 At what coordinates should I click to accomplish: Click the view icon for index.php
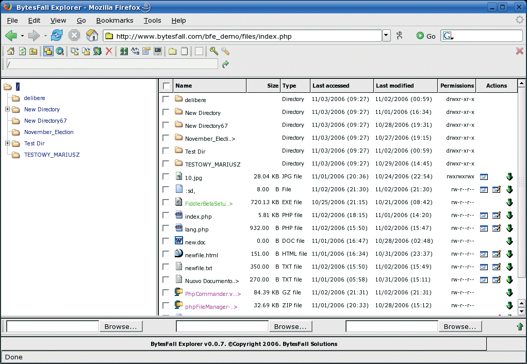484,215
